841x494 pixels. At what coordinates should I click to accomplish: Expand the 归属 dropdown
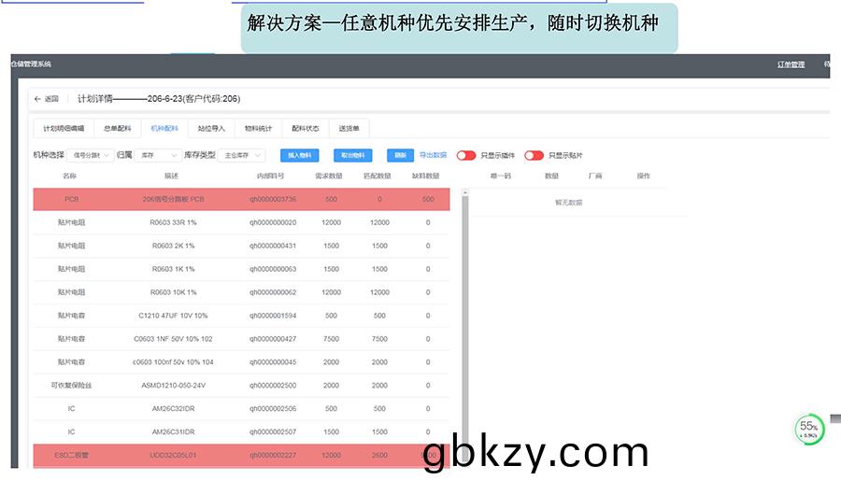point(158,156)
